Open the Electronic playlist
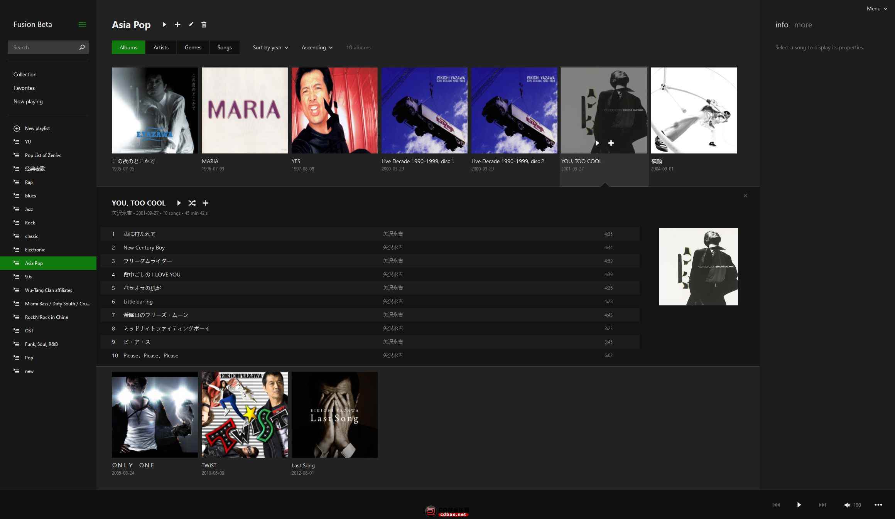The height and width of the screenshot is (519, 895). coord(48,250)
